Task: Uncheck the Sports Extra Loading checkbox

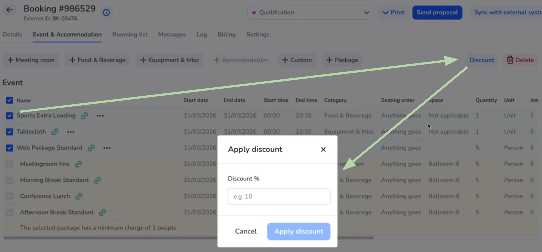Action: [9, 116]
